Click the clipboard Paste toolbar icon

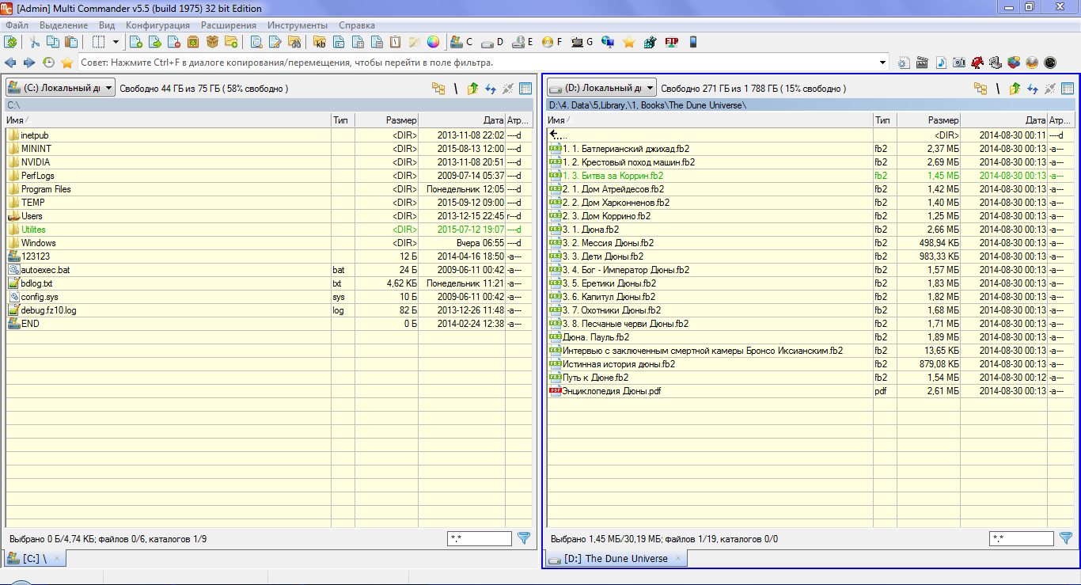pos(71,42)
